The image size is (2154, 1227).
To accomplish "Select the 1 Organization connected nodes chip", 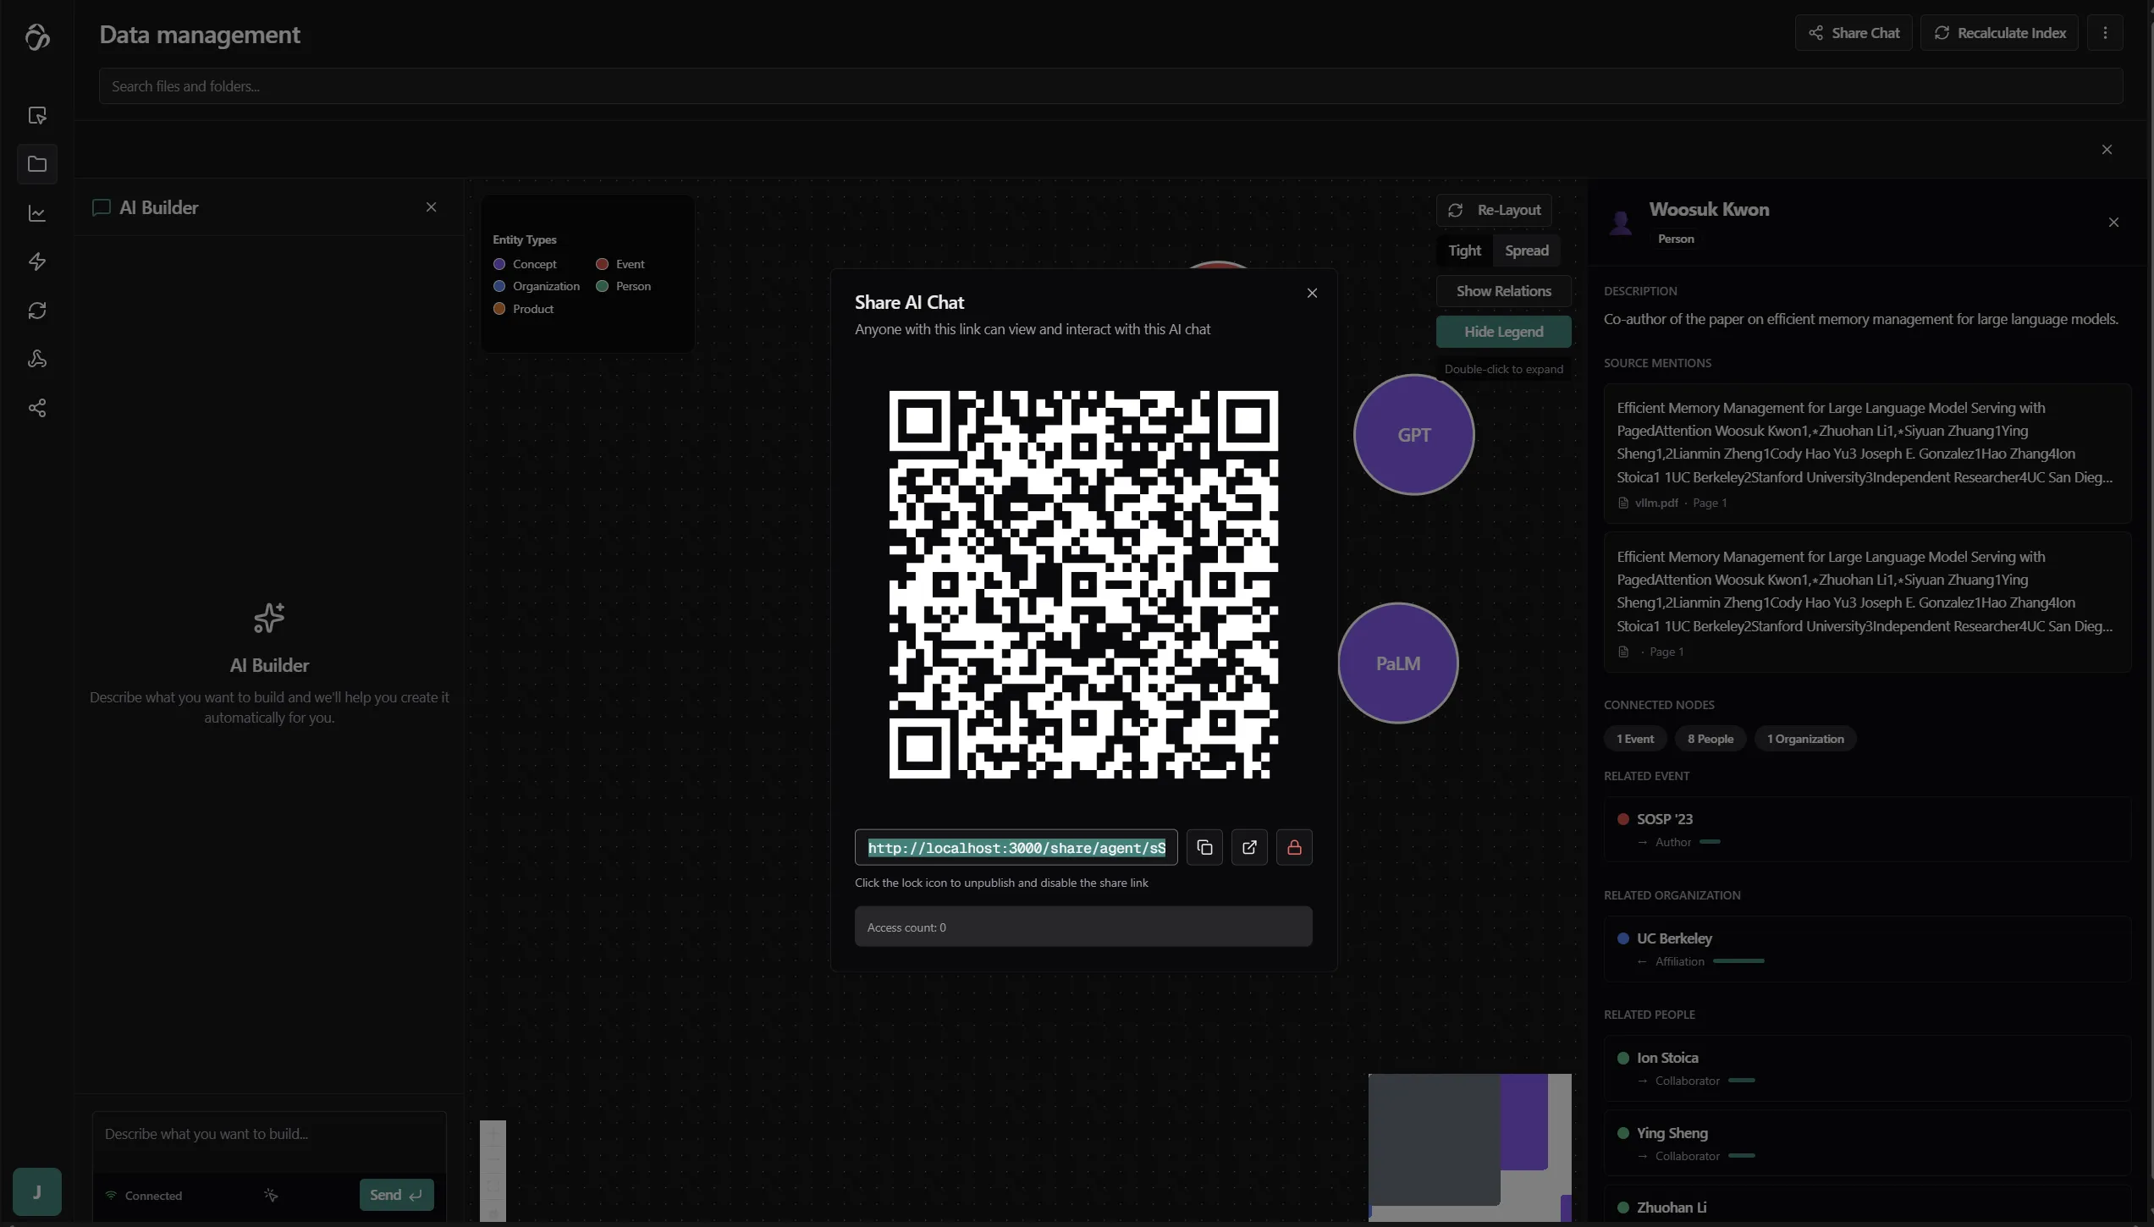I will point(1804,739).
